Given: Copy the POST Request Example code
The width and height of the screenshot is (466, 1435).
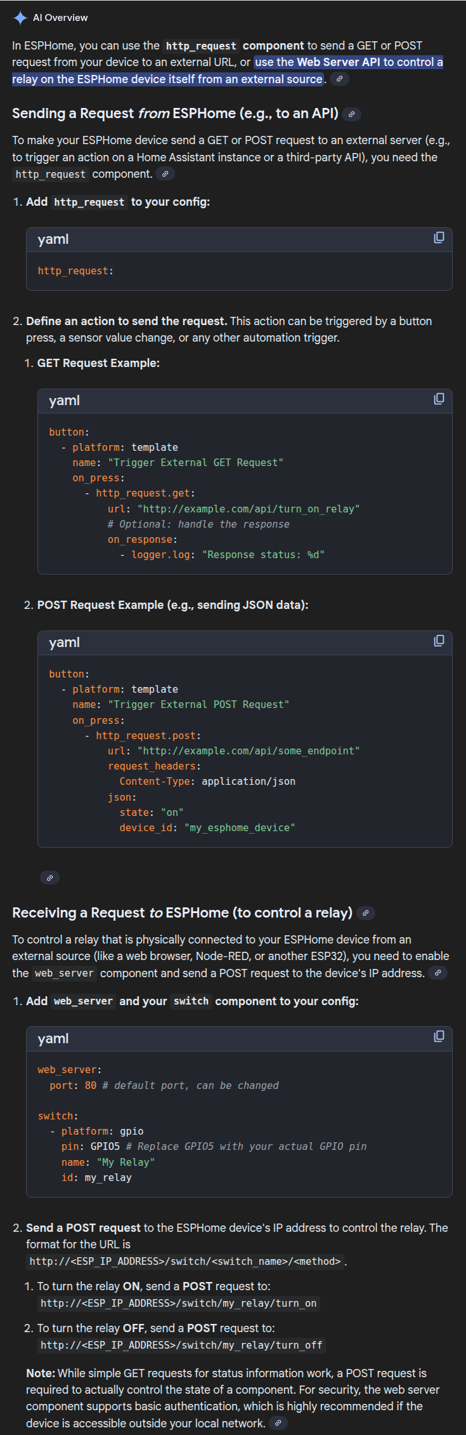Looking at the screenshot, I should (x=439, y=641).
